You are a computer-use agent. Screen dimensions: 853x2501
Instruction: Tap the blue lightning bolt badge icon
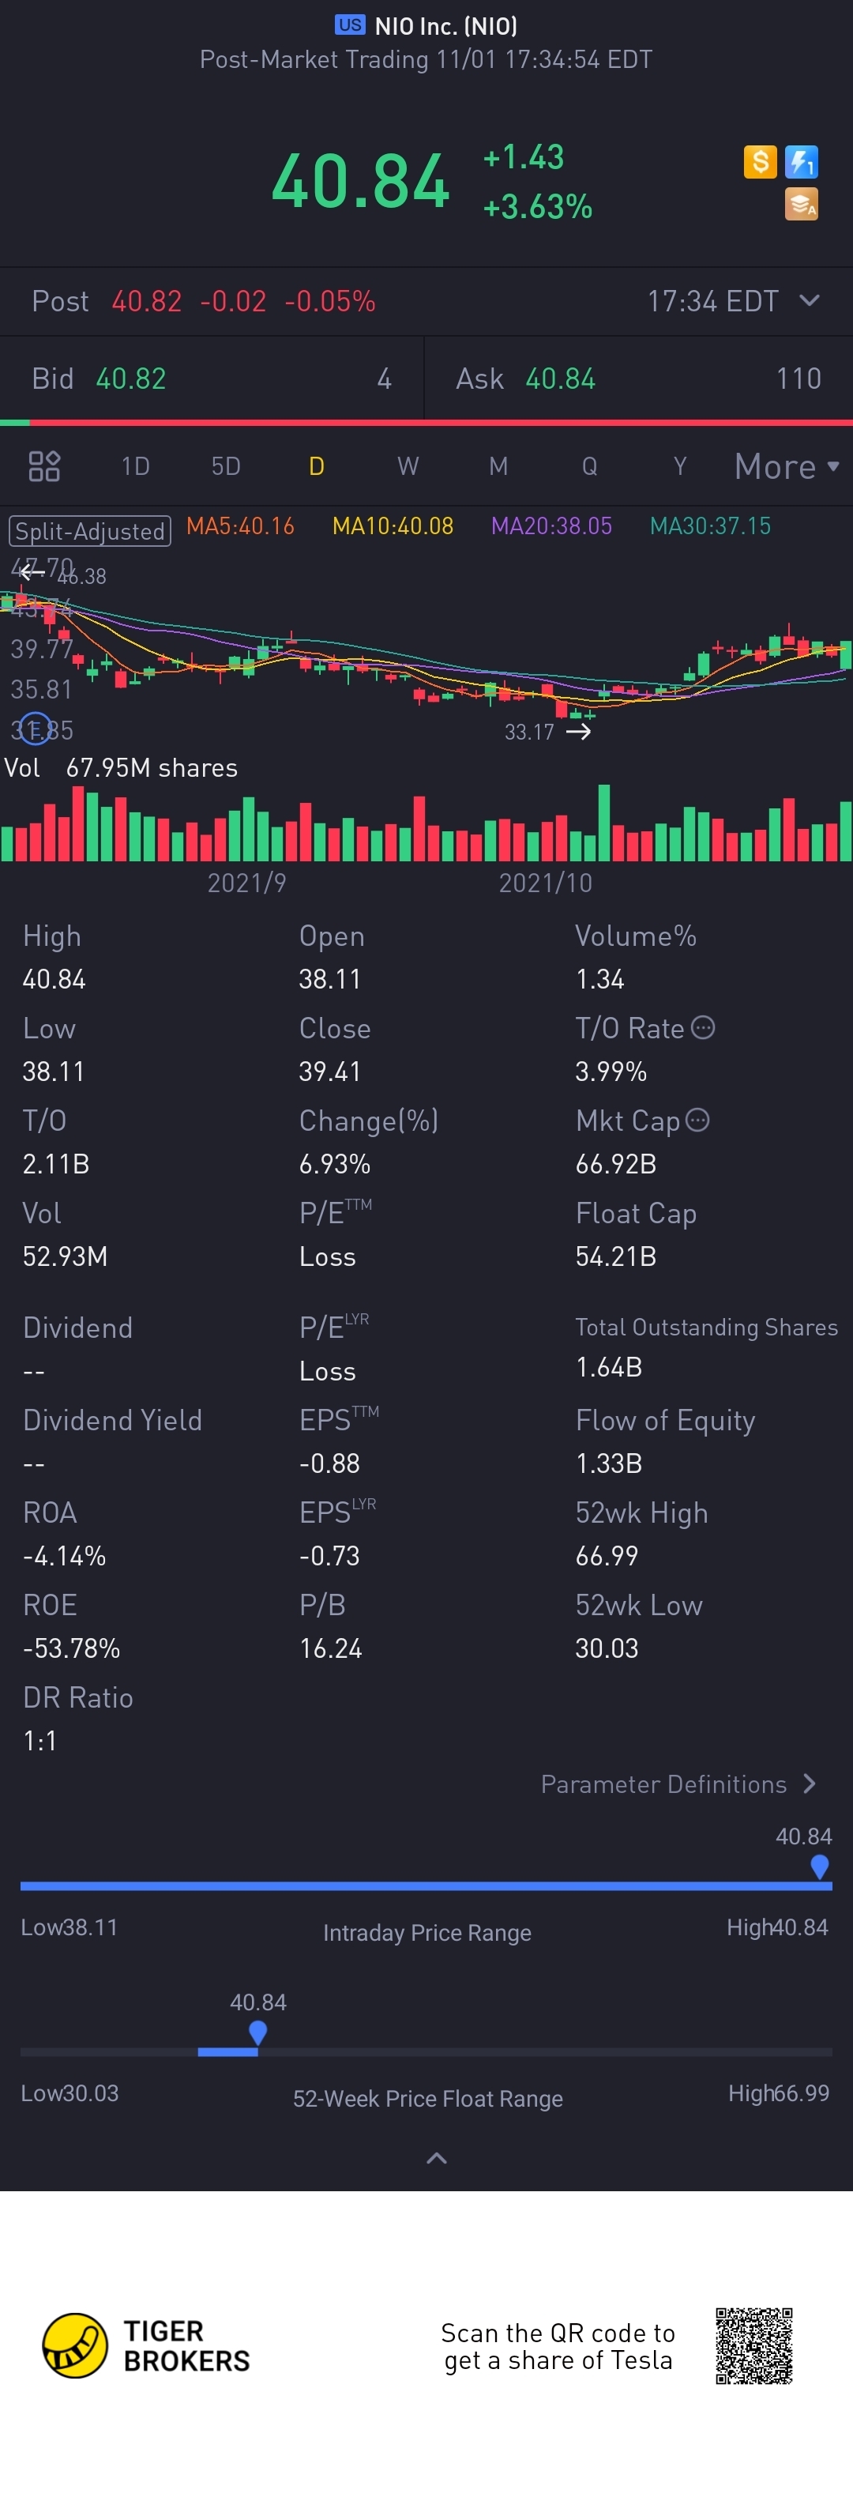(x=802, y=161)
